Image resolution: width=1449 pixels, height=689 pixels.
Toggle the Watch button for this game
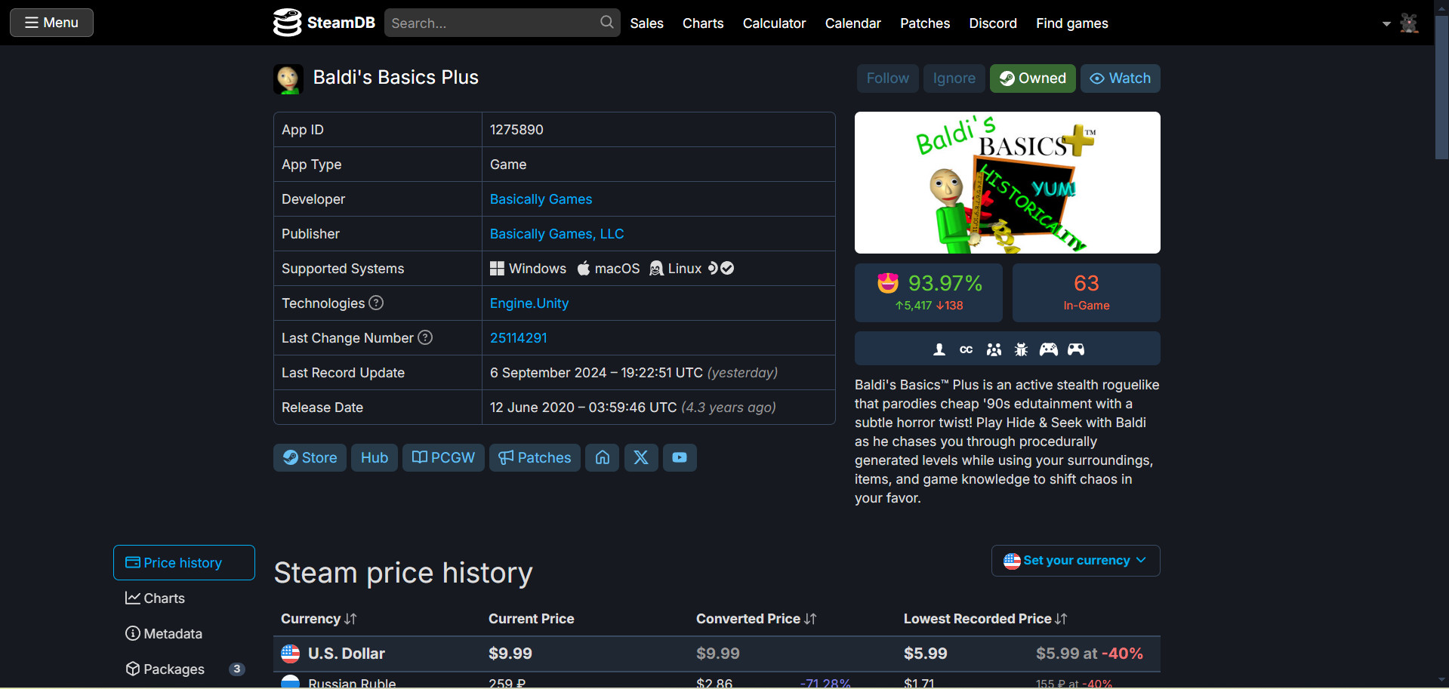(x=1120, y=78)
